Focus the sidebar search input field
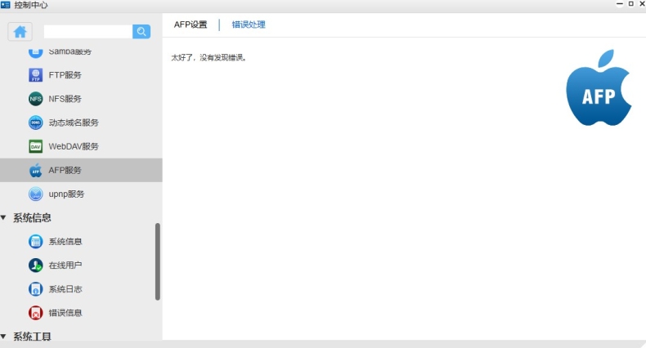 click(88, 32)
